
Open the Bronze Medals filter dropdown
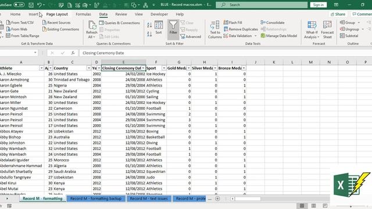pos(244,69)
